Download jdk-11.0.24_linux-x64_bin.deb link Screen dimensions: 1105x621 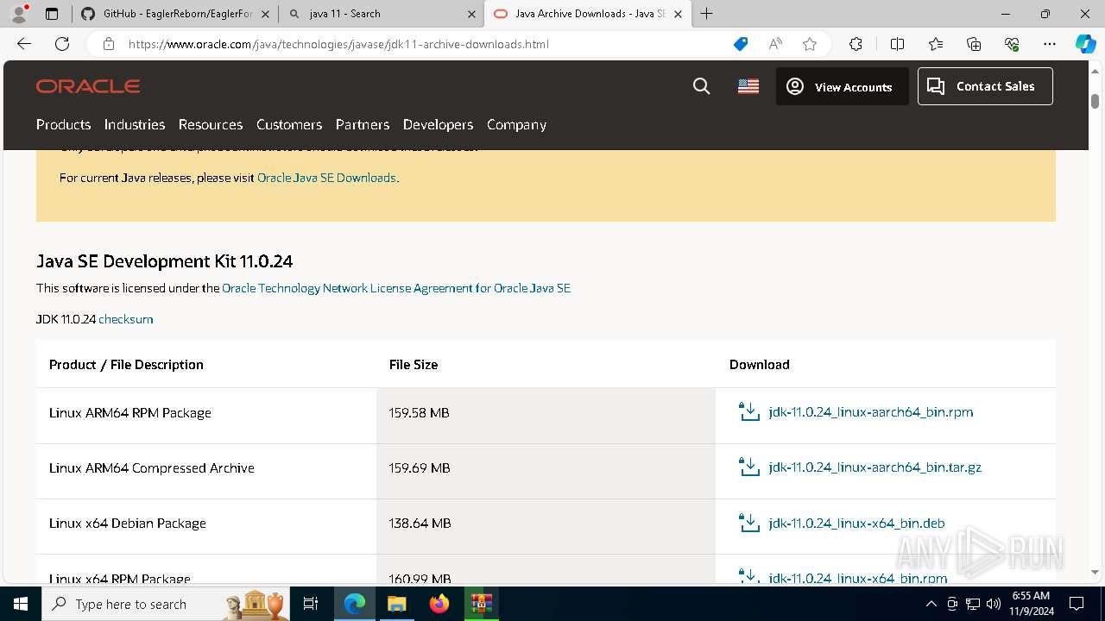tap(856, 523)
